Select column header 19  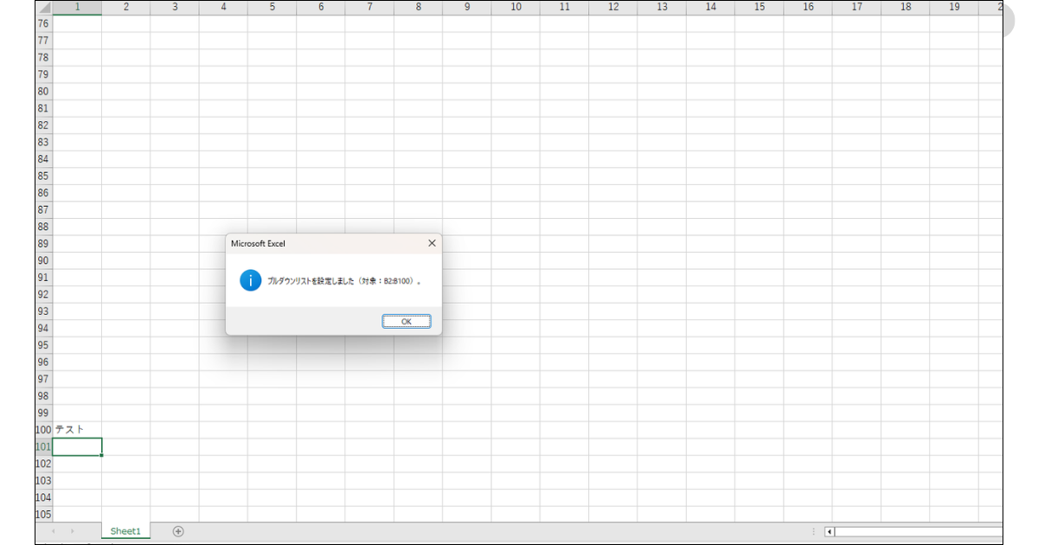pos(954,8)
